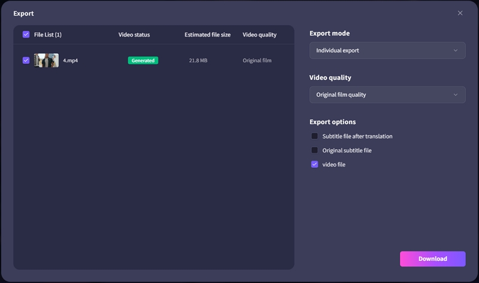This screenshot has width=479, height=283.
Task: Click the Estimated file size column header
Action: 207,35
